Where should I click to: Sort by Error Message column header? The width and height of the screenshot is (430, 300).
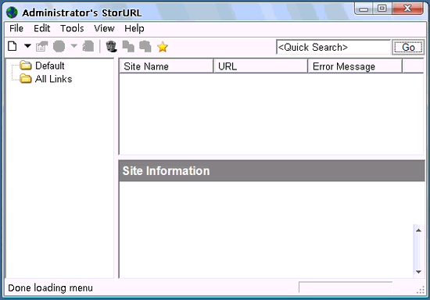[x=355, y=66]
